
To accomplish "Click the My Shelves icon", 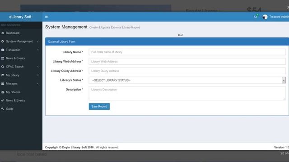I will [x=3, y=92].
